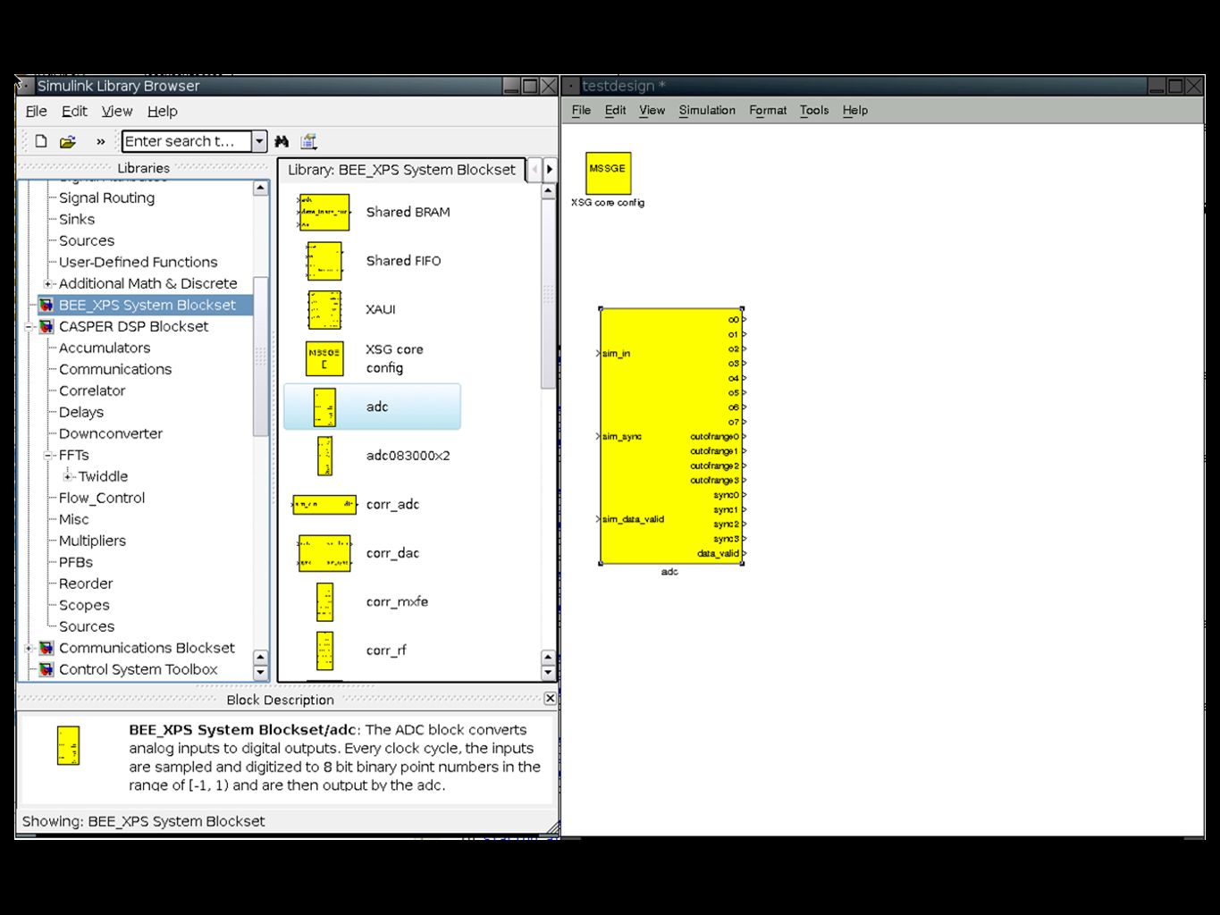The height and width of the screenshot is (915, 1220).
Task: Select the adc block icon in library list
Action: [x=324, y=407]
